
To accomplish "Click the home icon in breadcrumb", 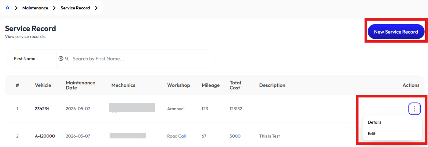I will click(8, 8).
